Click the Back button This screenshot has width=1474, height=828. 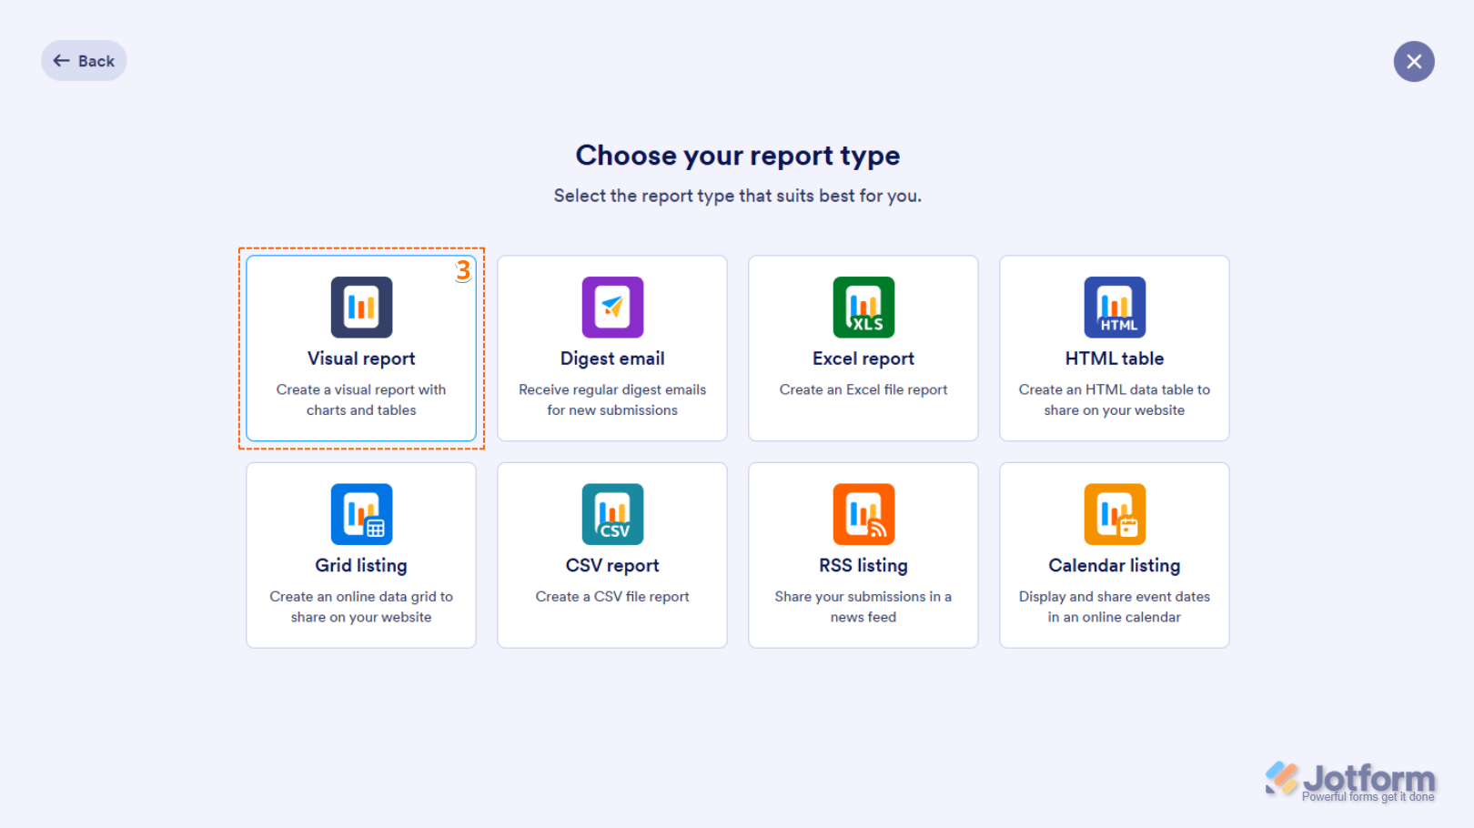coord(84,60)
